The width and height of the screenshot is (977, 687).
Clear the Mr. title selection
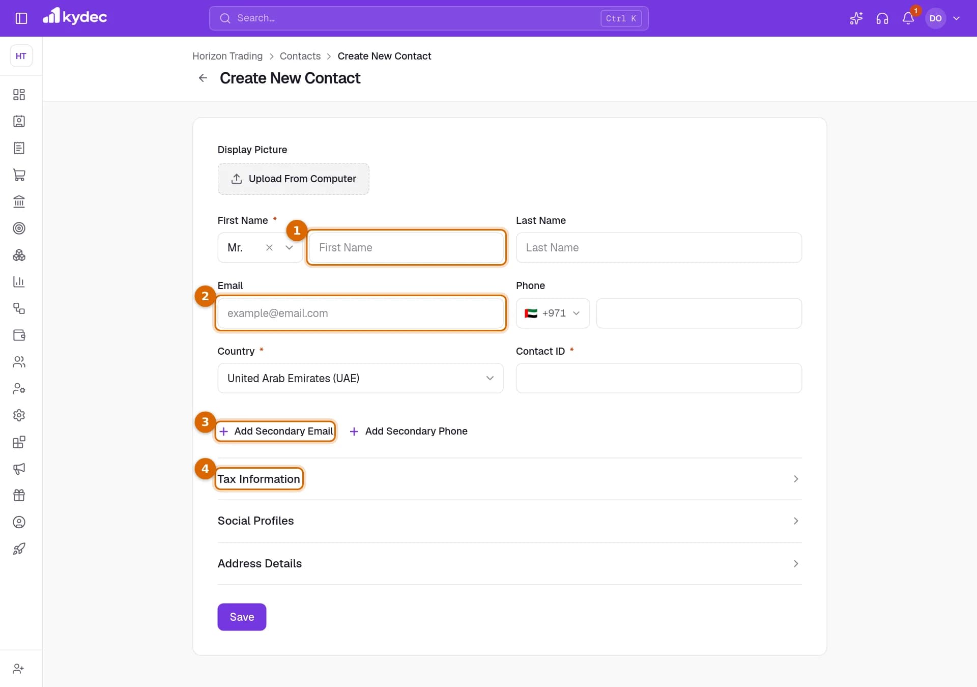pyautogui.click(x=269, y=247)
